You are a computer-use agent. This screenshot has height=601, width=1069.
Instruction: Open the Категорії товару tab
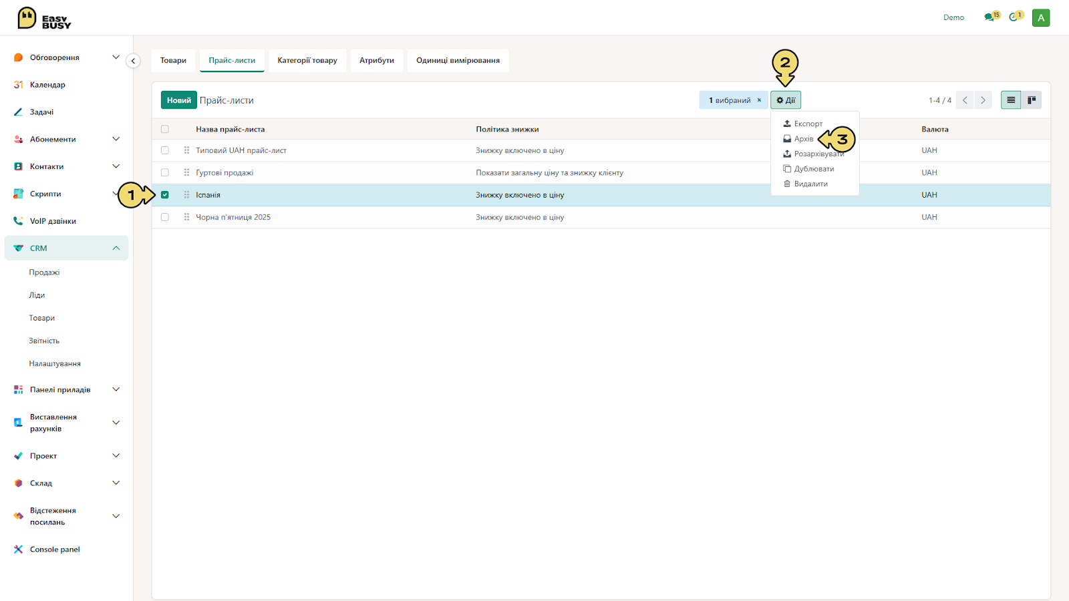(307, 60)
